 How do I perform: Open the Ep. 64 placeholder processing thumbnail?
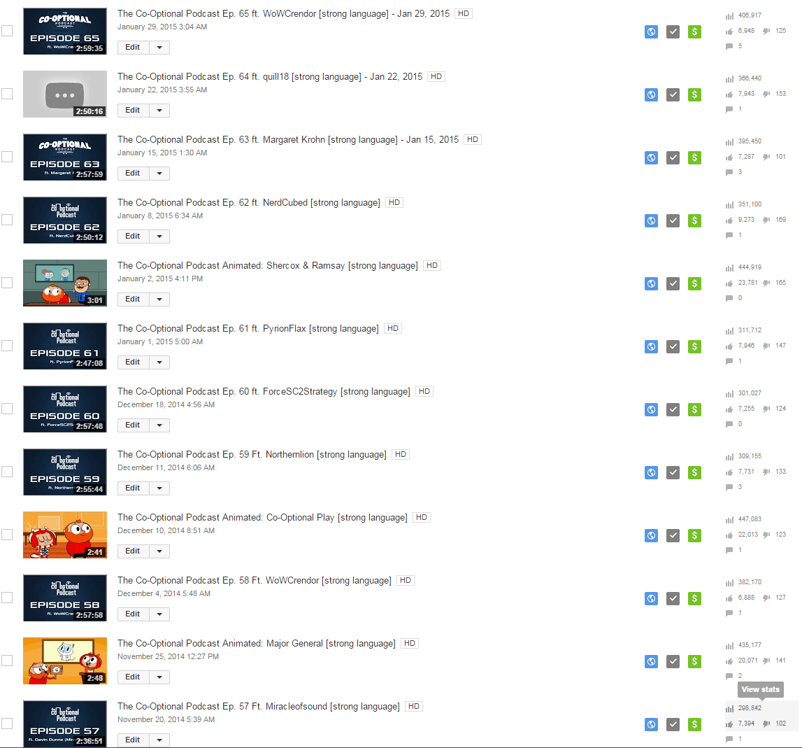click(x=65, y=94)
